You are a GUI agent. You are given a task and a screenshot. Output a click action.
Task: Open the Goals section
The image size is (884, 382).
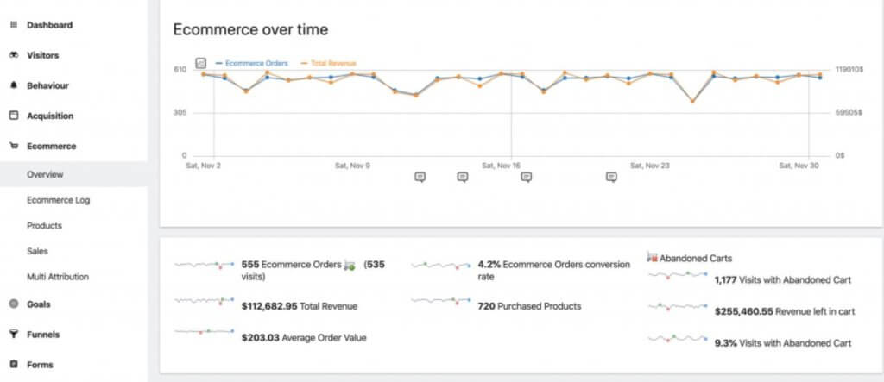39,304
